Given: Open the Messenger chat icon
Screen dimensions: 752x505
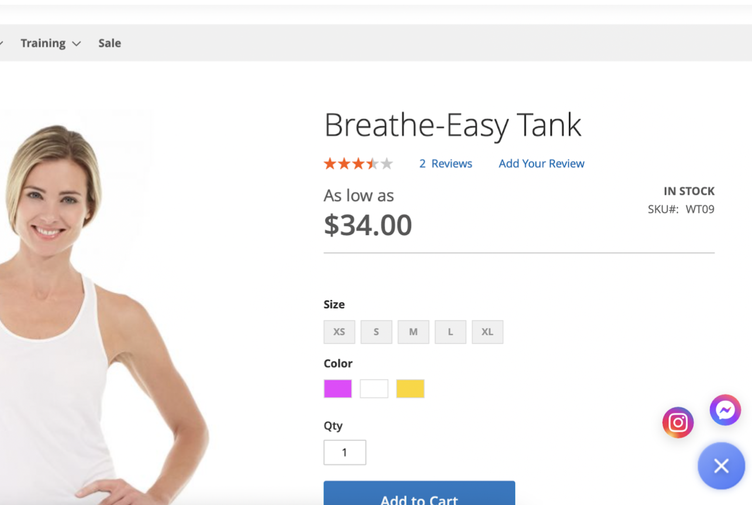Looking at the screenshot, I should pyautogui.click(x=725, y=410).
